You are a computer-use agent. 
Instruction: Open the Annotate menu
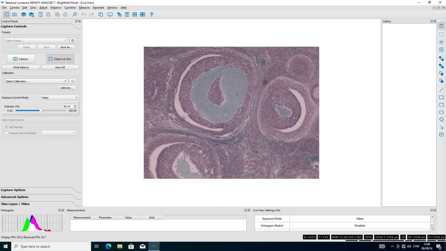click(98, 8)
